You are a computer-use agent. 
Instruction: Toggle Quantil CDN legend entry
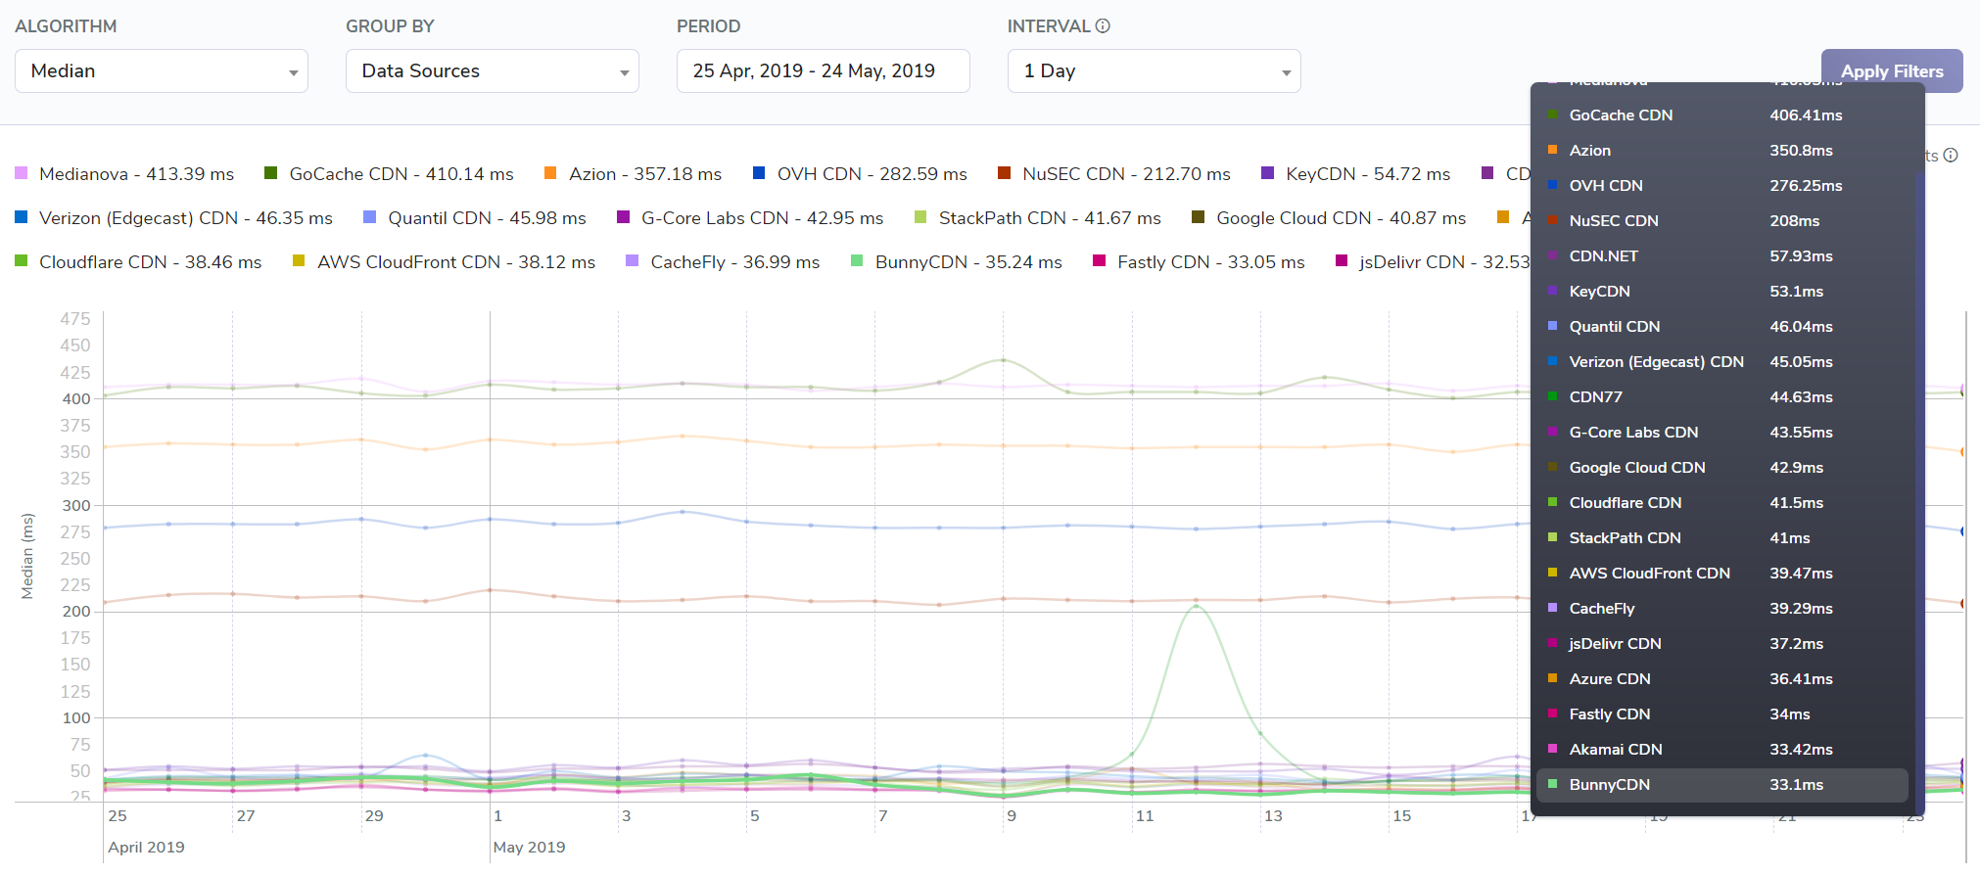475,218
